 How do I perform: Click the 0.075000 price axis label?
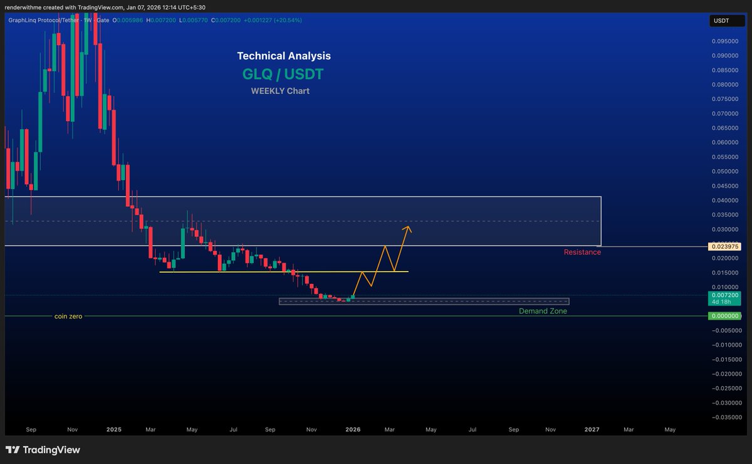pyautogui.click(x=724, y=99)
